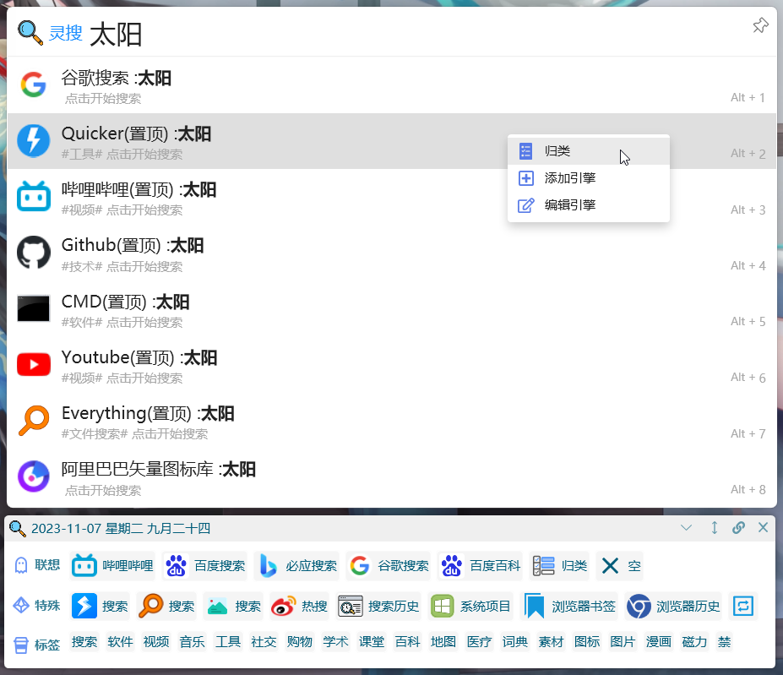The image size is (783, 675).
Task: Select the 学术 tag
Action: pyautogui.click(x=335, y=641)
